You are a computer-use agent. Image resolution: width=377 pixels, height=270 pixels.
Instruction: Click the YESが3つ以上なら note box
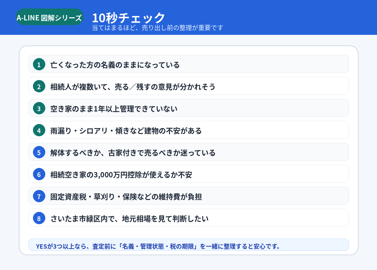pyautogui.click(x=188, y=245)
